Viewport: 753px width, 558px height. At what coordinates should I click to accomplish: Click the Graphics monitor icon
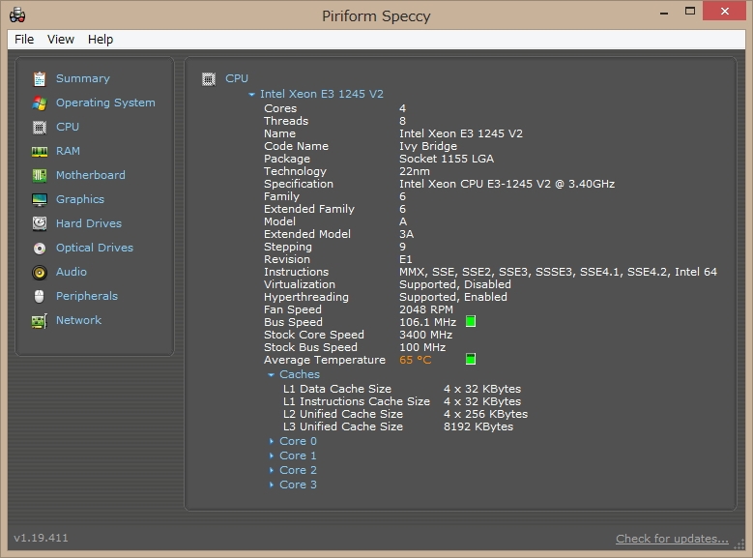[39, 199]
